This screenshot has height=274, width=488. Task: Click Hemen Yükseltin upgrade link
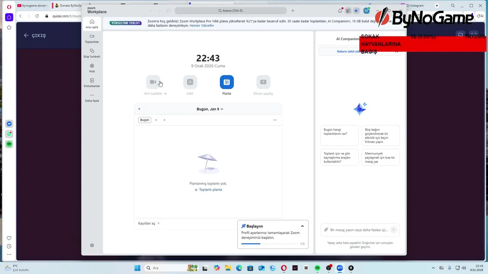click(x=202, y=25)
